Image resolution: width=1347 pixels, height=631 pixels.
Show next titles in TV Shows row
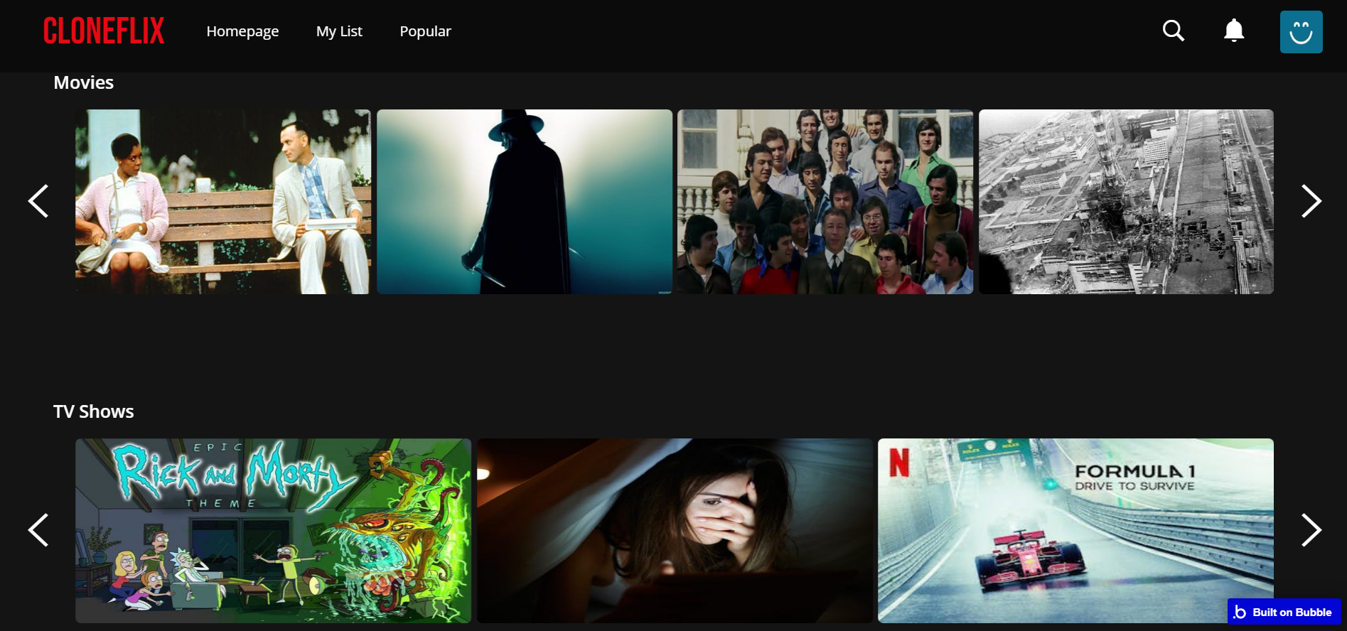pos(1311,530)
